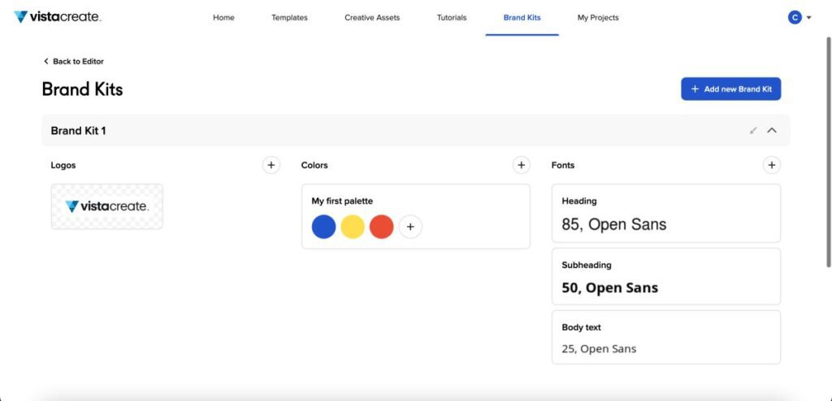Image resolution: width=832 pixels, height=401 pixels.
Task: Pick the yellow palette color
Action: coord(353,227)
